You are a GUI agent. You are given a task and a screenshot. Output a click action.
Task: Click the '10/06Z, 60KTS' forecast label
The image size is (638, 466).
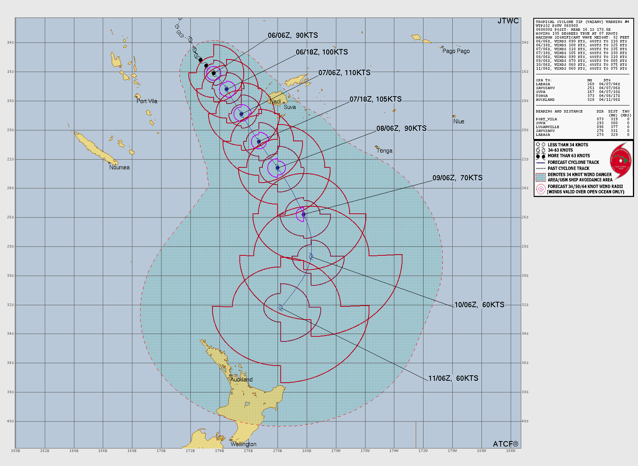[479, 305]
